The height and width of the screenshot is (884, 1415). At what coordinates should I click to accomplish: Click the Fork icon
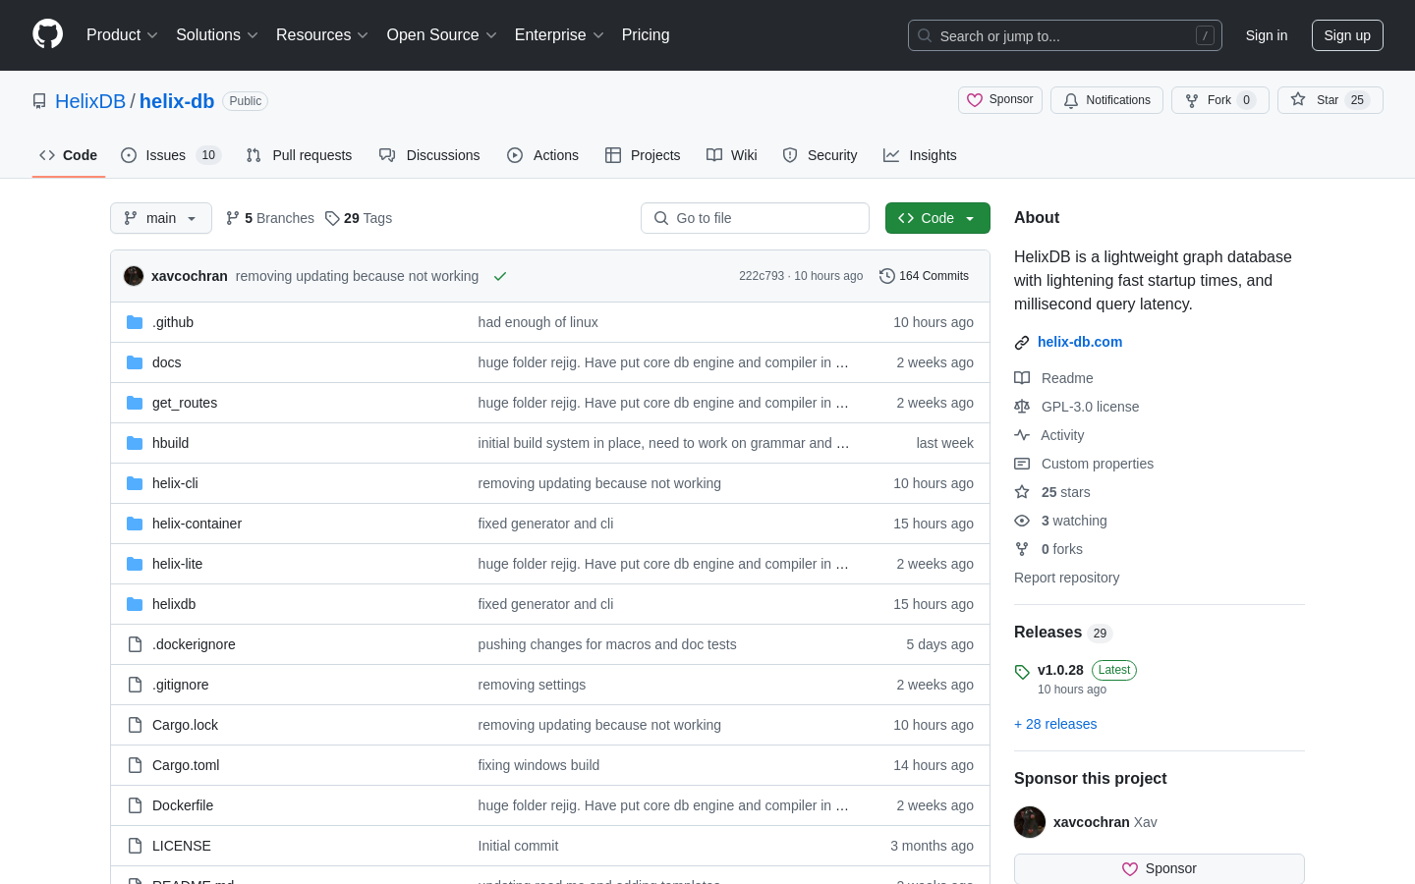click(x=1192, y=100)
